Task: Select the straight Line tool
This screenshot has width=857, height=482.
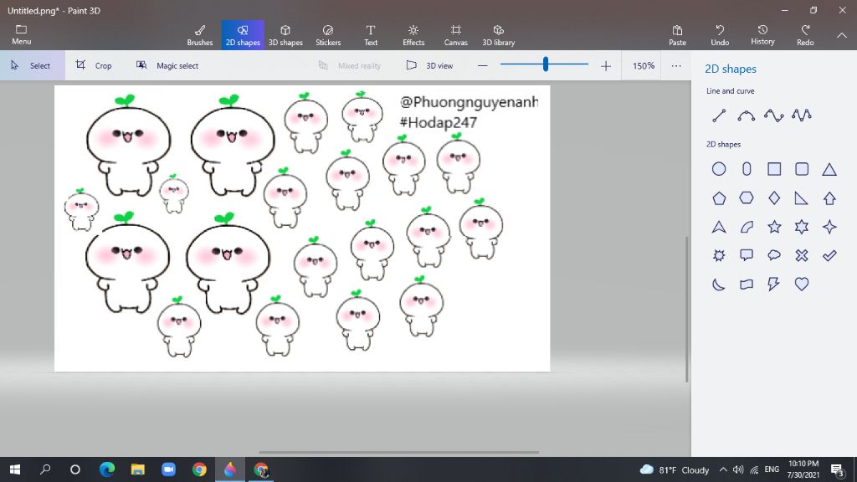Action: point(719,115)
